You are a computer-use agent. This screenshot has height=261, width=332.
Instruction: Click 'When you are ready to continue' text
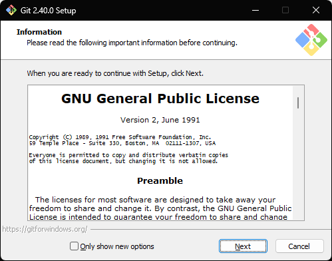click(x=115, y=73)
